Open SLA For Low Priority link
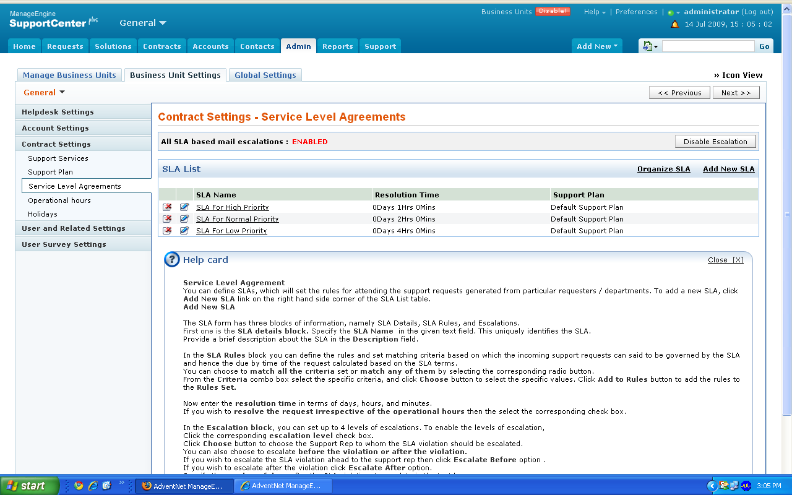This screenshot has width=792, height=495. [x=231, y=231]
